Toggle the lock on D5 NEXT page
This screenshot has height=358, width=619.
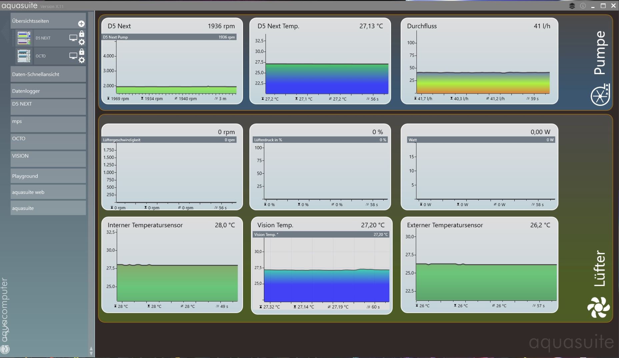[x=82, y=34]
